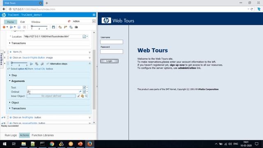
Task: Click the Username field on Web Tours
Action: [112, 42]
